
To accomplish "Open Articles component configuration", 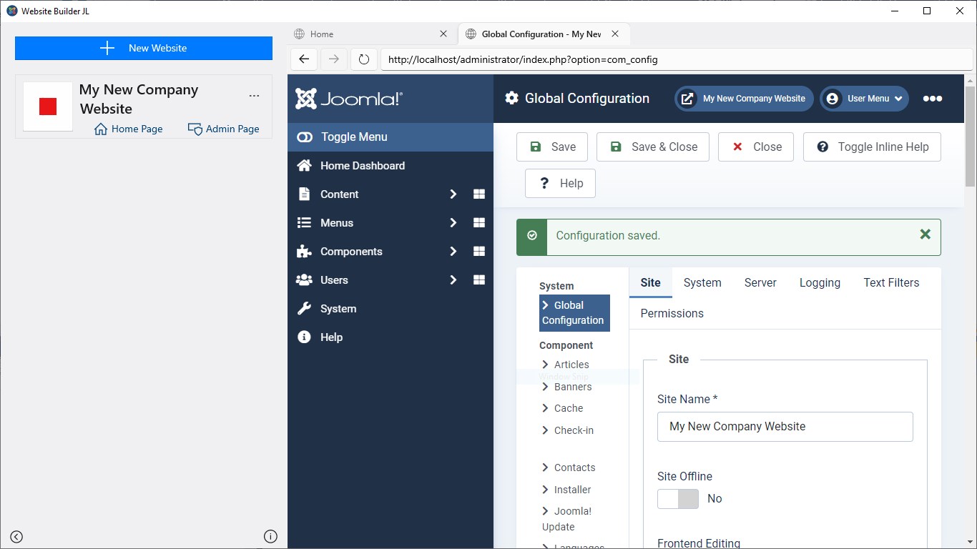I will (571, 365).
